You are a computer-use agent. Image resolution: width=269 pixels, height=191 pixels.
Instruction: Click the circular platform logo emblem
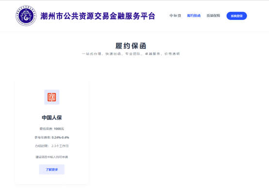[x=26, y=16]
